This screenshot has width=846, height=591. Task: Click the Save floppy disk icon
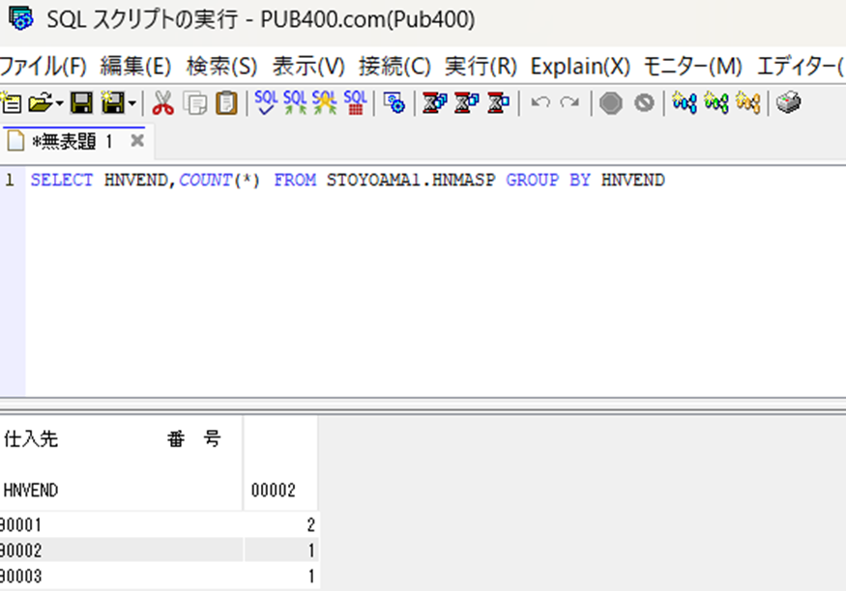coord(81,103)
